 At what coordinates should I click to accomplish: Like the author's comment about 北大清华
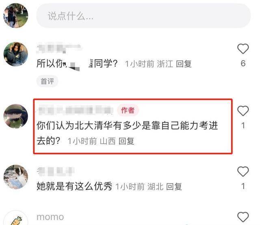243,111
